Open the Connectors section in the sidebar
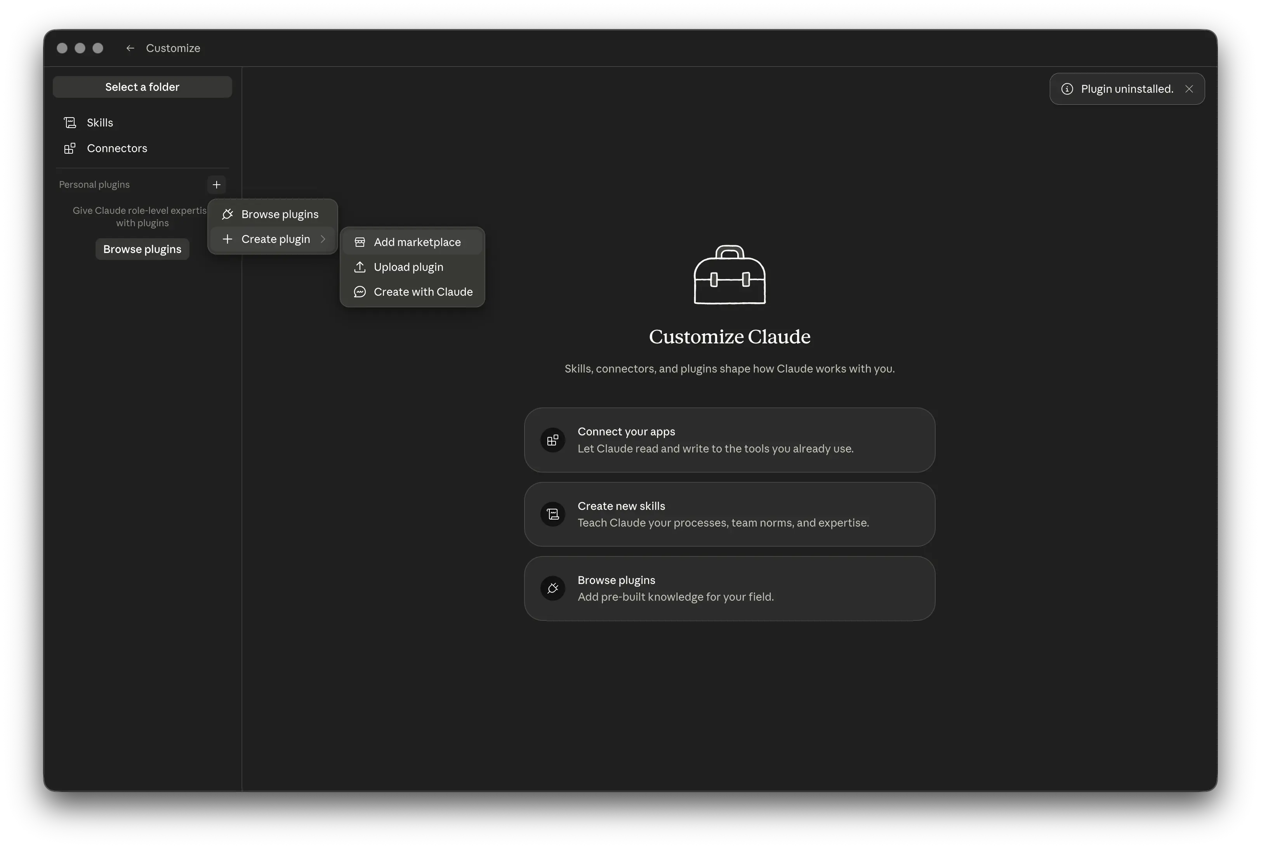Screen dimensions: 1261x849 (x=142, y=148)
